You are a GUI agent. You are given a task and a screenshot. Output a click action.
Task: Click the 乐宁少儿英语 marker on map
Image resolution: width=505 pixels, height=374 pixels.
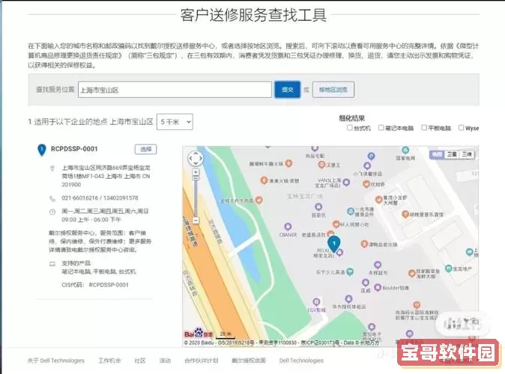click(x=350, y=272)
